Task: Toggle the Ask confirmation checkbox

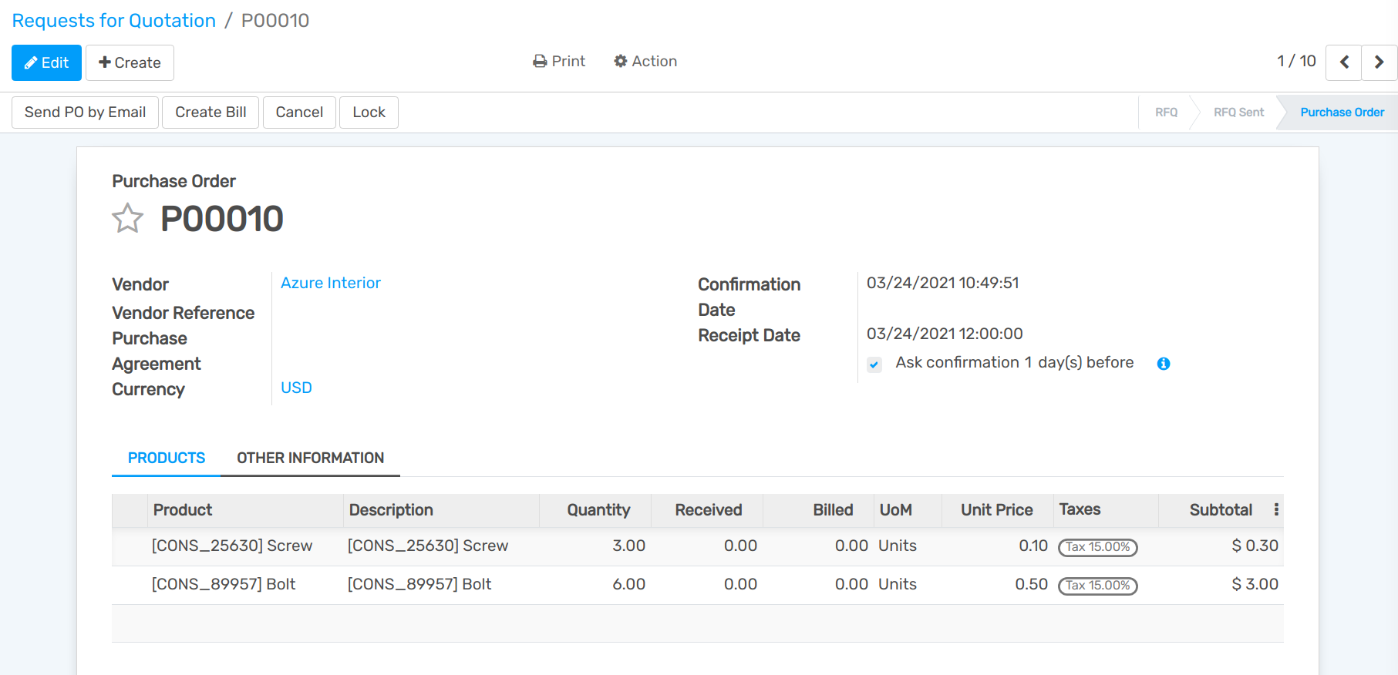Action: [874, 364]
